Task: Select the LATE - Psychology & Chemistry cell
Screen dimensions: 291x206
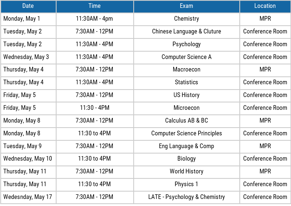Action: (186, 197)
